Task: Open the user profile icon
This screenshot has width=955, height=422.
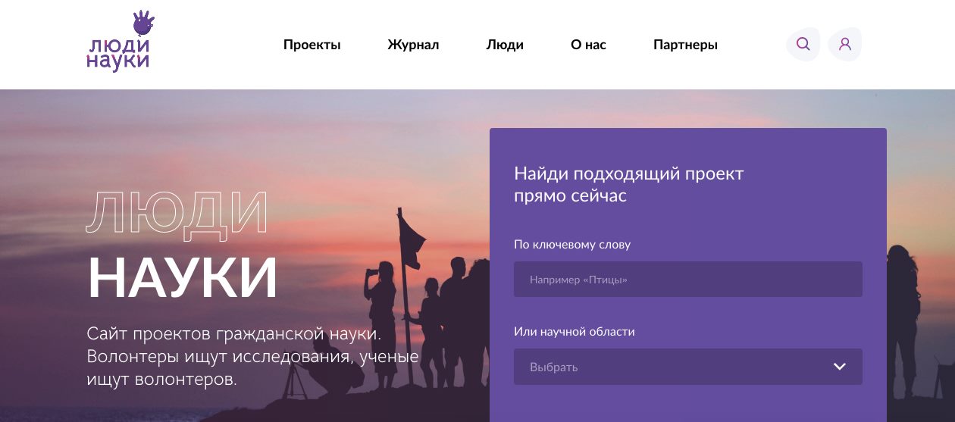Action: pos(845,44)
